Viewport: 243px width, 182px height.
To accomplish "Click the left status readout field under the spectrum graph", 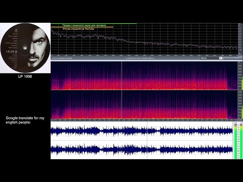I will (x=88, y=58).
